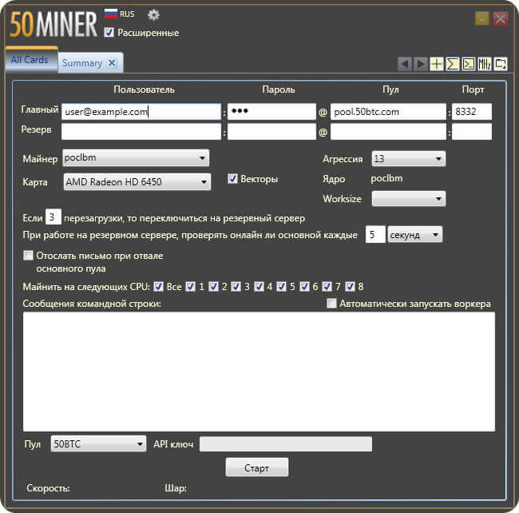Click the Сообщения командной строки label
Viewport: 519px width, 513px height.
pyautogui.click(x=92, y=304)
